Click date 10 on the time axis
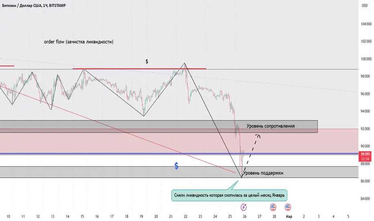The image size is (374, 221). tap(8, 217)
